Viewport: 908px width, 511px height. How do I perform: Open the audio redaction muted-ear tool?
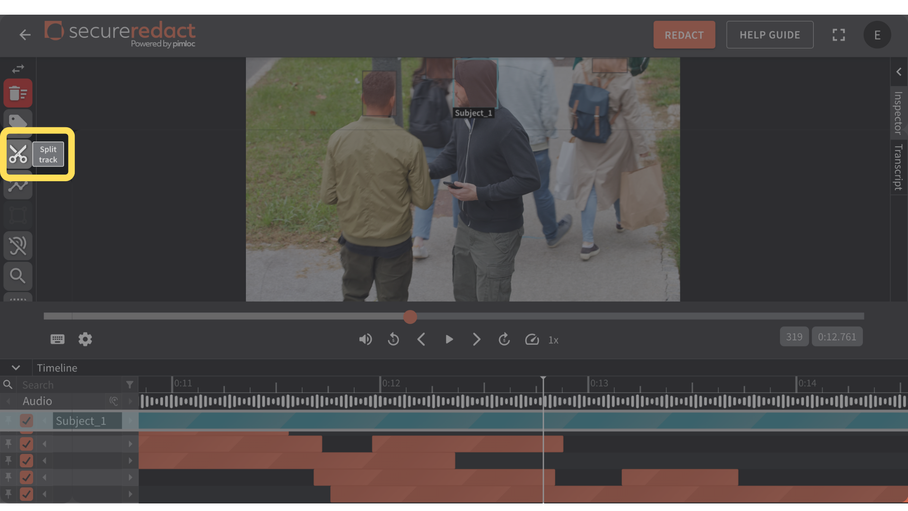[x=18, y=246]
